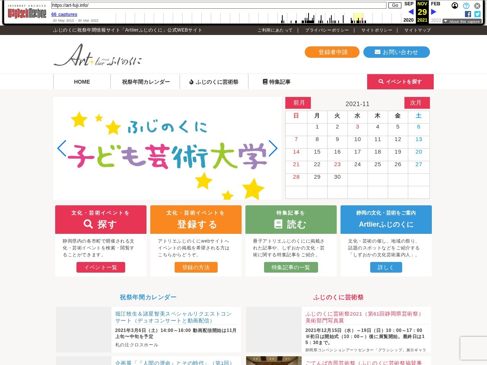Click the イベントを探す search button
The image size is (487, 365).
point(400,82)
